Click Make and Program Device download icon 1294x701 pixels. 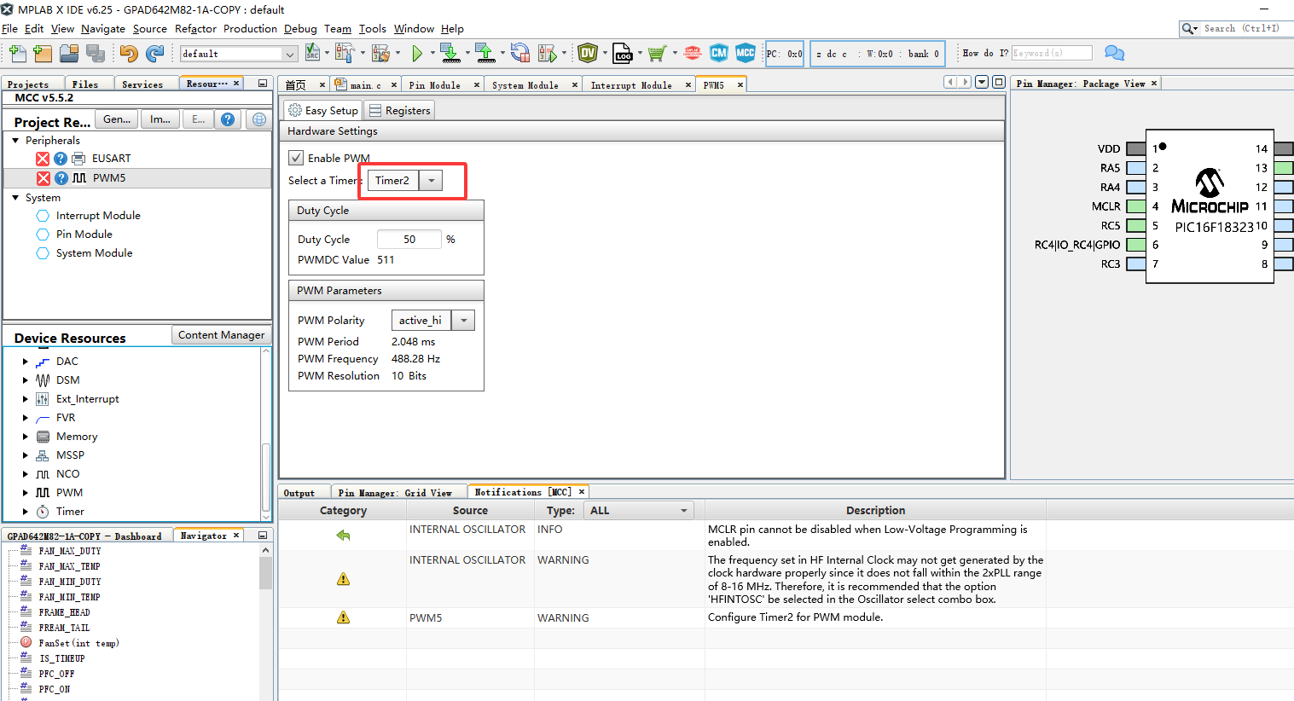coord(450,53)
